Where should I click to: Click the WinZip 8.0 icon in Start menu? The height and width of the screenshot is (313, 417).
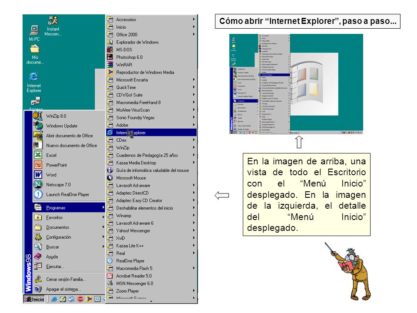point(38,116)
